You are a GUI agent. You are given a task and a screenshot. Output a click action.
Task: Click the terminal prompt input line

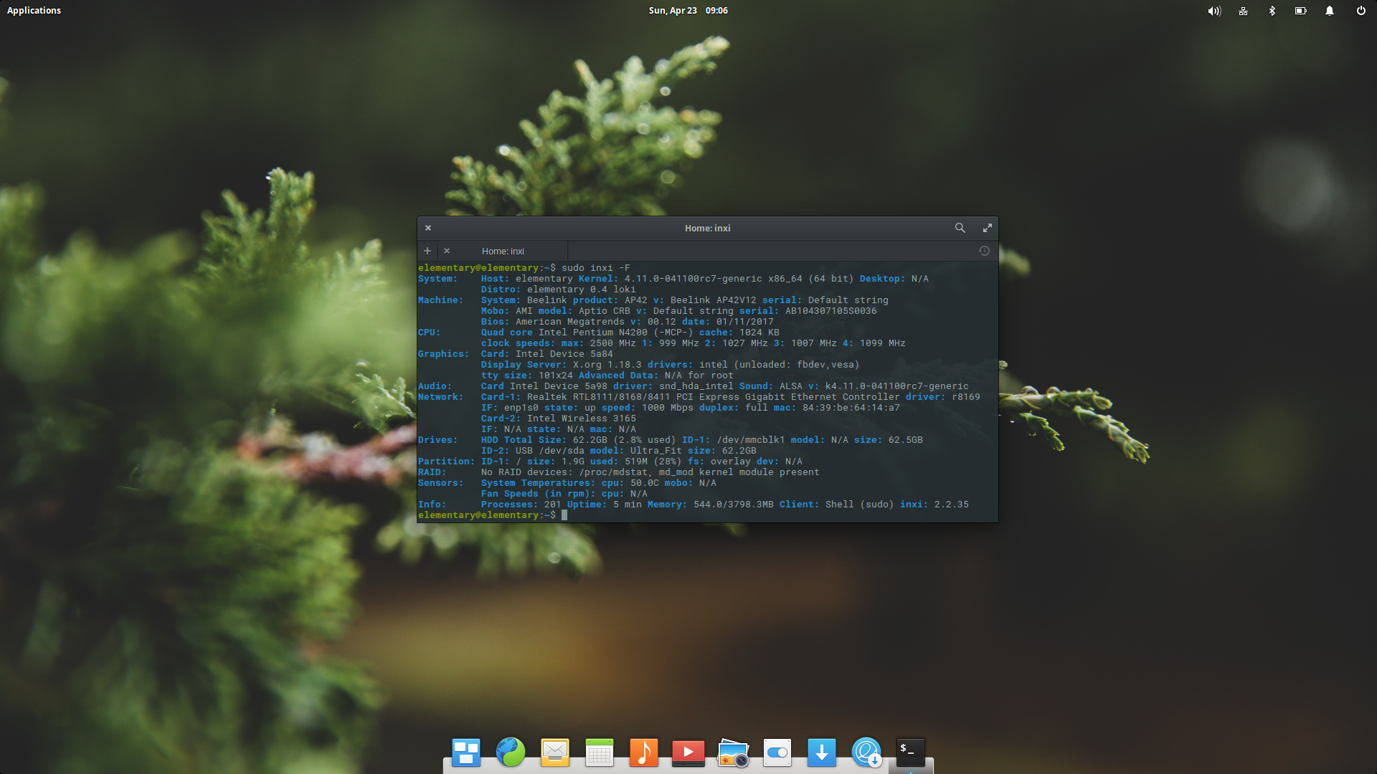[x=706, y=515]
